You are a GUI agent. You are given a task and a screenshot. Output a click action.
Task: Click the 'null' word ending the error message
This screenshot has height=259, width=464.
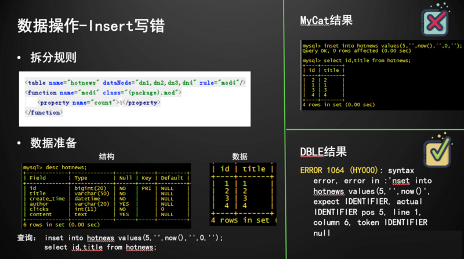[322, 234]
